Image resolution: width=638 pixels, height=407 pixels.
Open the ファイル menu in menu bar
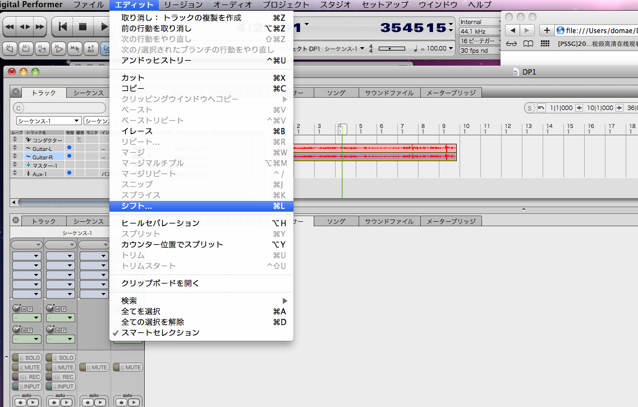pyautogui.click(x=89, y=5)
